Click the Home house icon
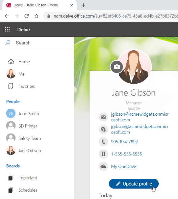 coord(11,61)
